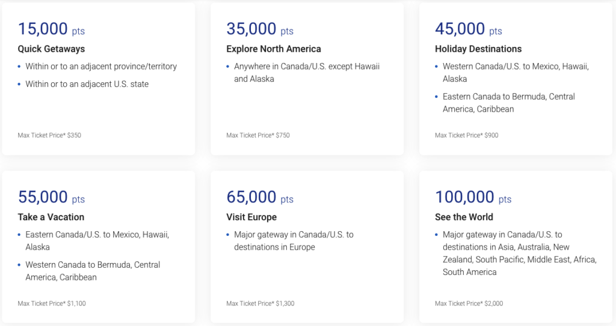This screenshot has width=616, height=326.
Task: Click the Max Ticket Price $750 footnote
Action: tap(258, 135)
